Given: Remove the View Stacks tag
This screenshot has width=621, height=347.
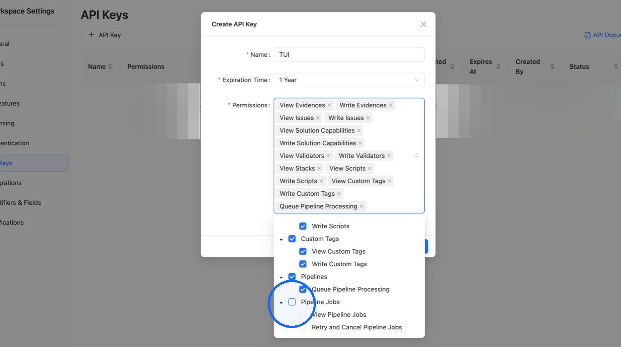Looking at the screenshot, I should tap(319, 168).
